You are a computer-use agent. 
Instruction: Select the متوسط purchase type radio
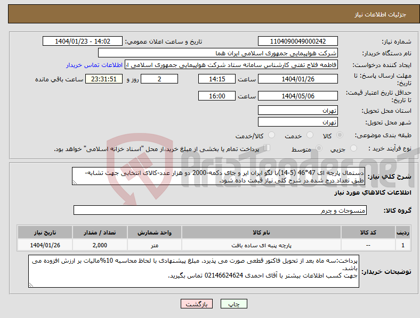click(x=319, y=148)
